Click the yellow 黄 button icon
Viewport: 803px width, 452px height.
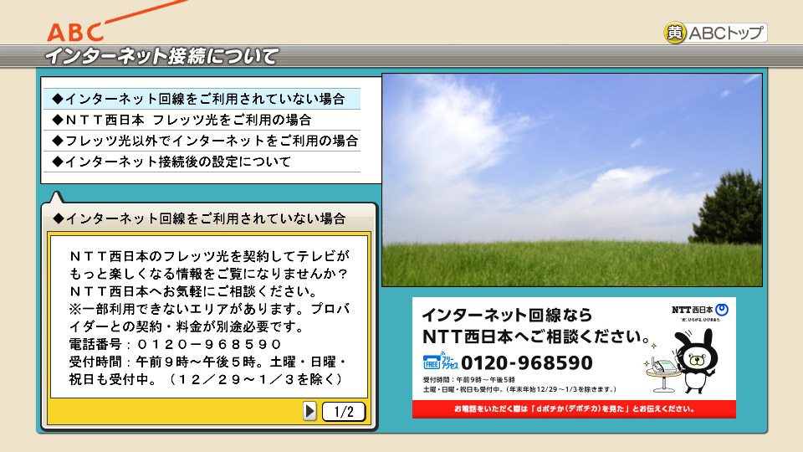coord(674,33)
